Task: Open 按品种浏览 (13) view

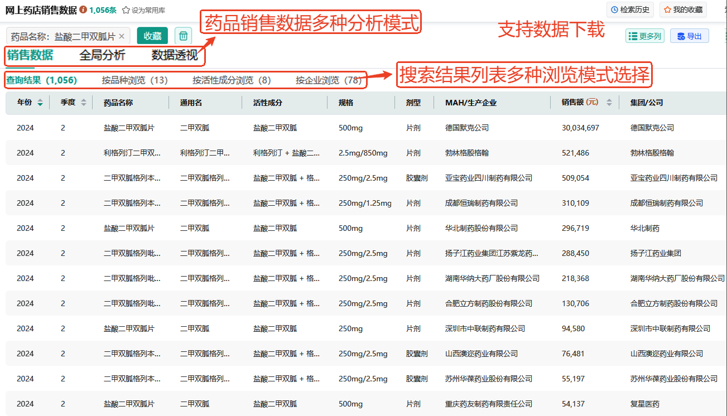Action: point(134,80)
